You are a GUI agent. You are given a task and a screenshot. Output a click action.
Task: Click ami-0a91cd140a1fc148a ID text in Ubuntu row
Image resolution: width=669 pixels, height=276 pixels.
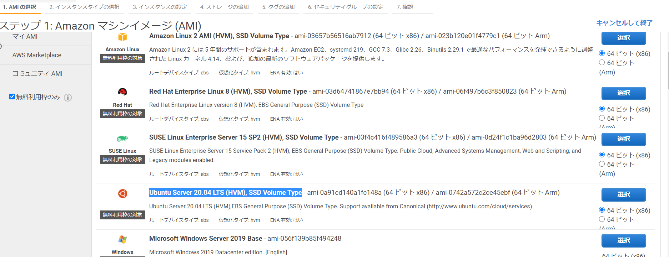[x=344, y=193]
